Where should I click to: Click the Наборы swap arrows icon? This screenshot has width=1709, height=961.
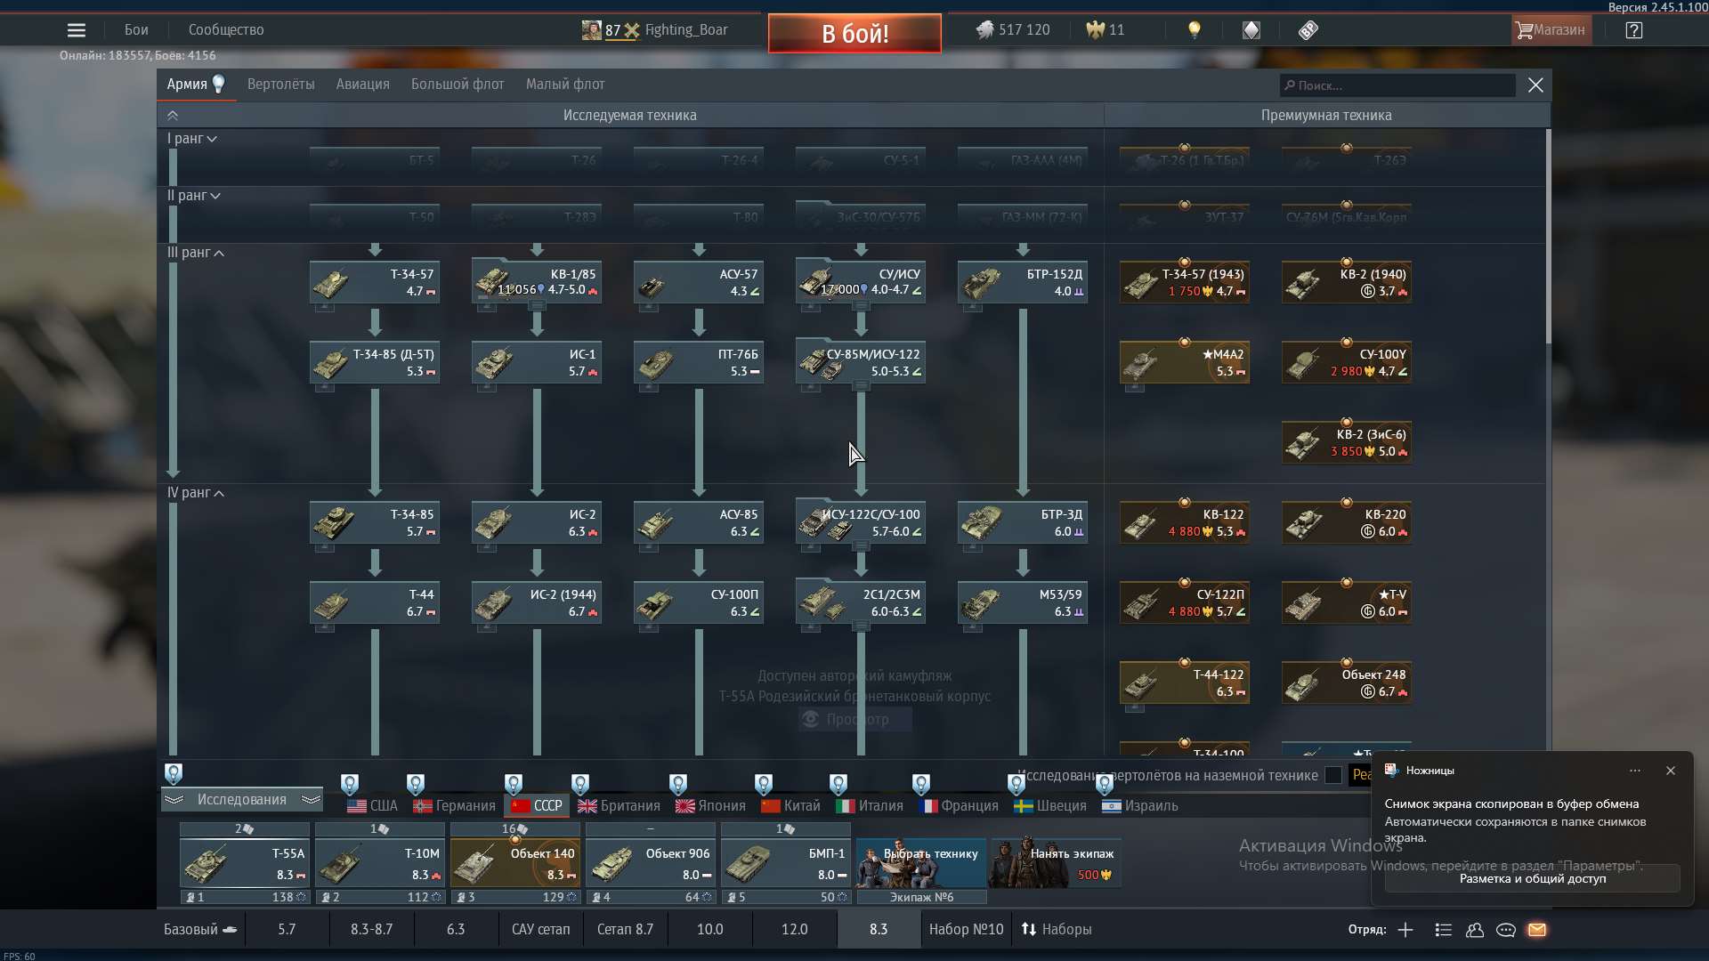(x=1029, y=929)
